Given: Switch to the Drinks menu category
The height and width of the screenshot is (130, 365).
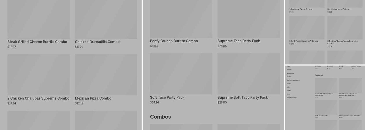Looking at the screenshot, I should click(289, 90).
